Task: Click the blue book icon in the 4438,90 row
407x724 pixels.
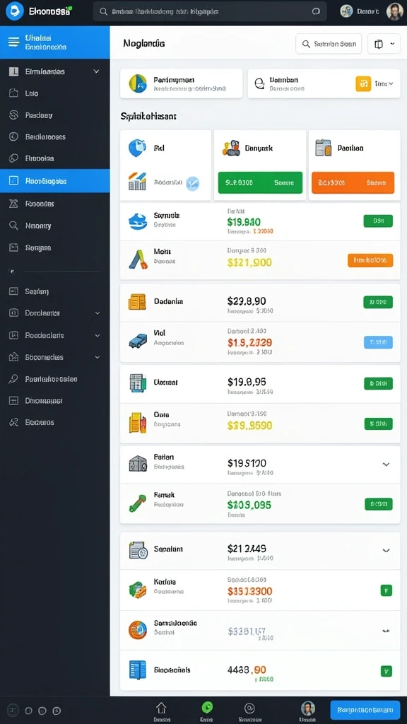Action: click(138, 670)
